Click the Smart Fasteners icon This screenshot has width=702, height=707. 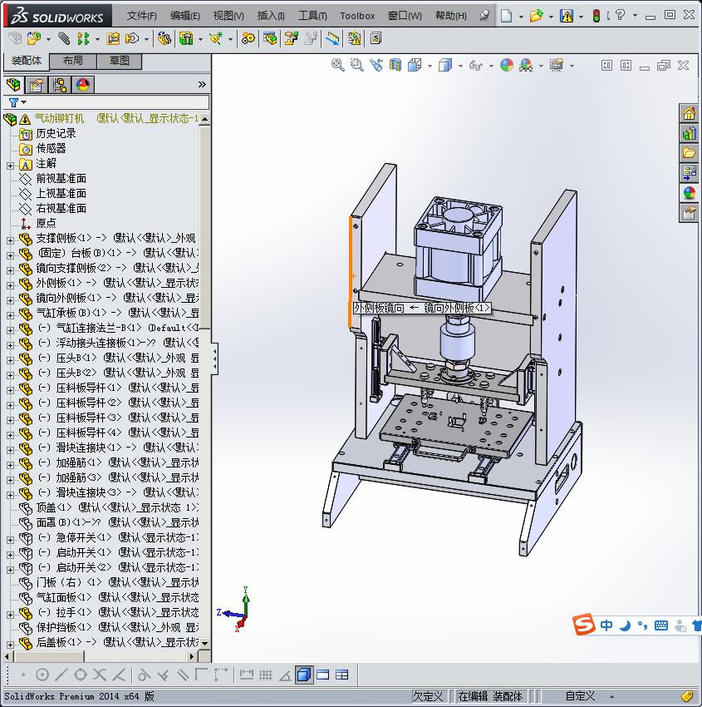tap(113, 39)
